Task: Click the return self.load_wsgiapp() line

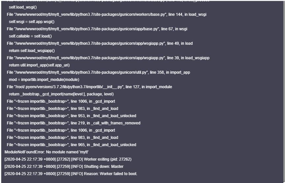Action: coord(32,51)
